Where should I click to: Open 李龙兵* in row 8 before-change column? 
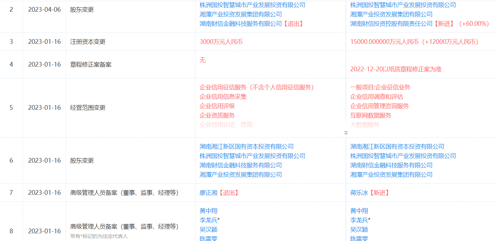210,220
